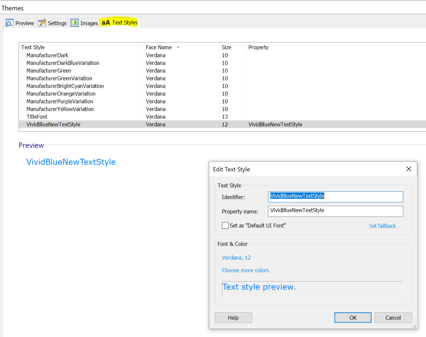
Task: Click the Images tab picture icon
Action: coord(74,23)
